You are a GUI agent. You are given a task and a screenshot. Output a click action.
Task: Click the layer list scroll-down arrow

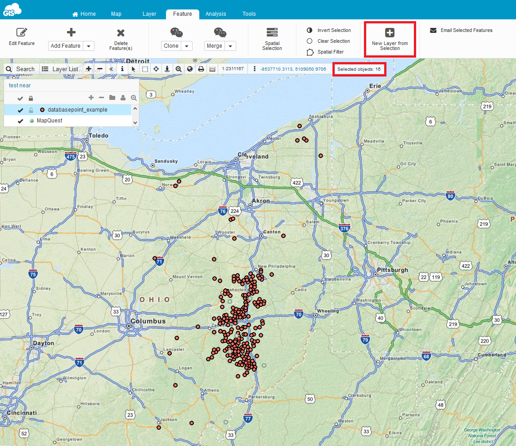[x=135, y=123]
